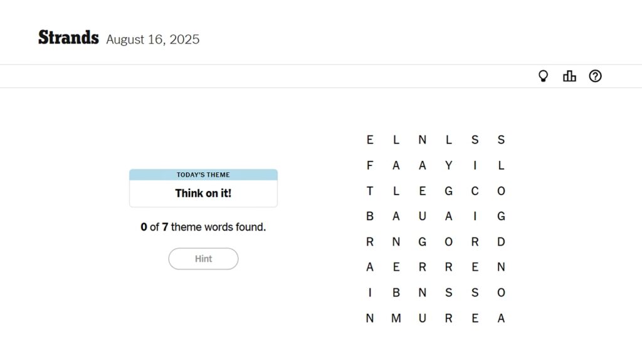Click the lightbulb hint icon
The image size is (642, 361).
tap(543, 76)
